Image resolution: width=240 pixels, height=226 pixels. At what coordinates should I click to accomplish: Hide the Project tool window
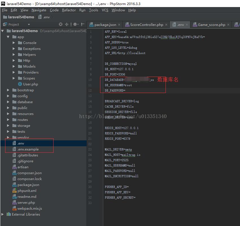(83, 25)
